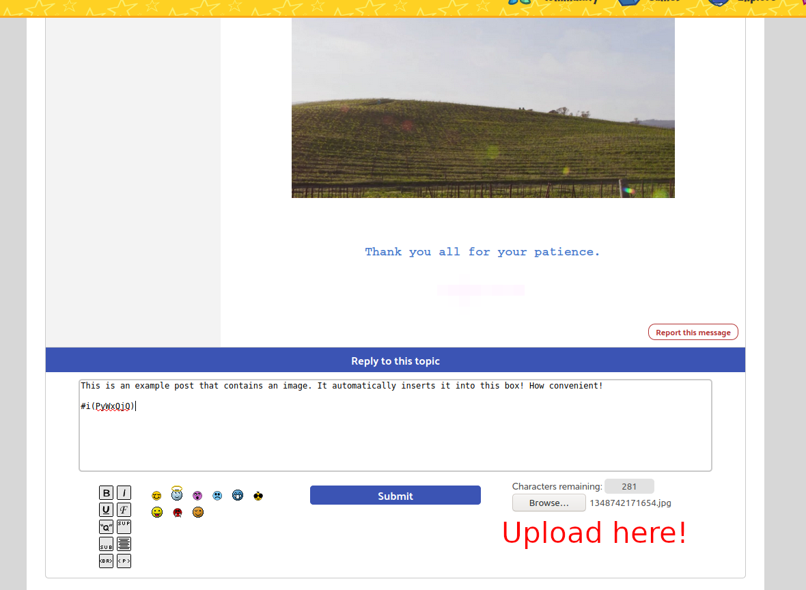The height and width of the screenshot is (590, 806).
Task: Insert the angel smiley with halo
Action: [x=177, y=494]
